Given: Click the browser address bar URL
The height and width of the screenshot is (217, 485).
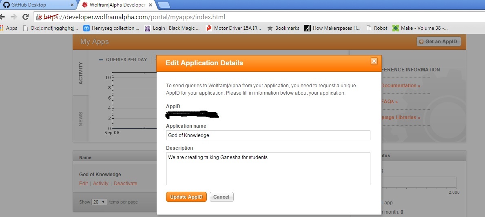Looking at the screenshot, I should pos(135,17).
